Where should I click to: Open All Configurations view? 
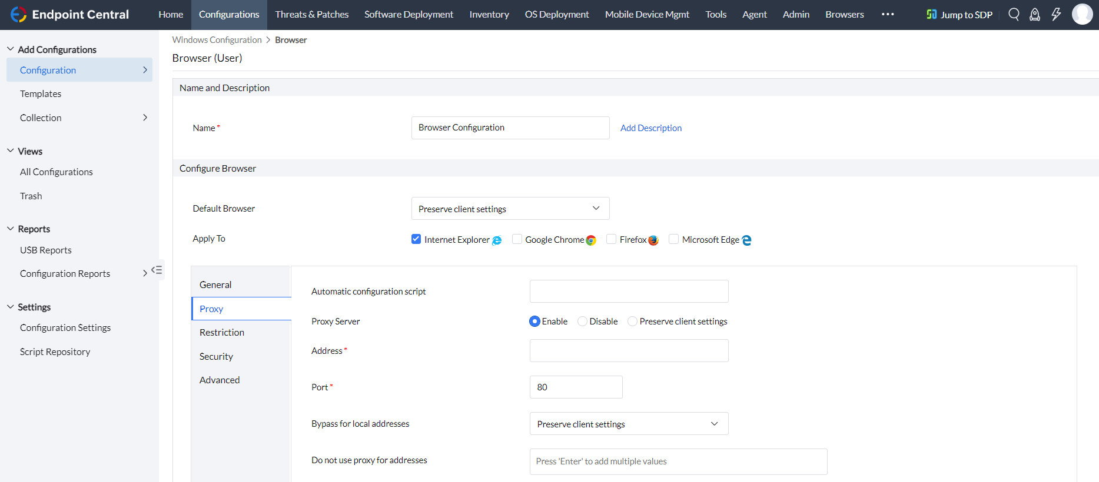[57, 172]
